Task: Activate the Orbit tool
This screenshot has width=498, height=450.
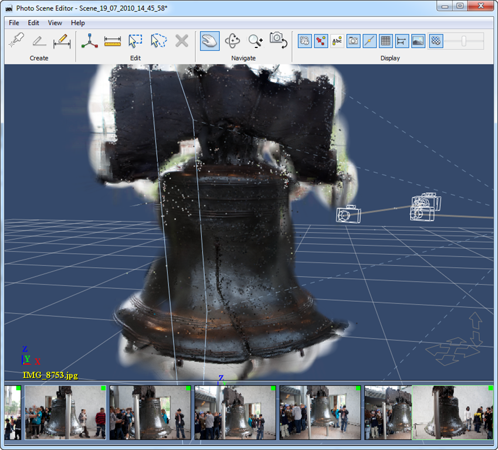Action: point(232,41)
